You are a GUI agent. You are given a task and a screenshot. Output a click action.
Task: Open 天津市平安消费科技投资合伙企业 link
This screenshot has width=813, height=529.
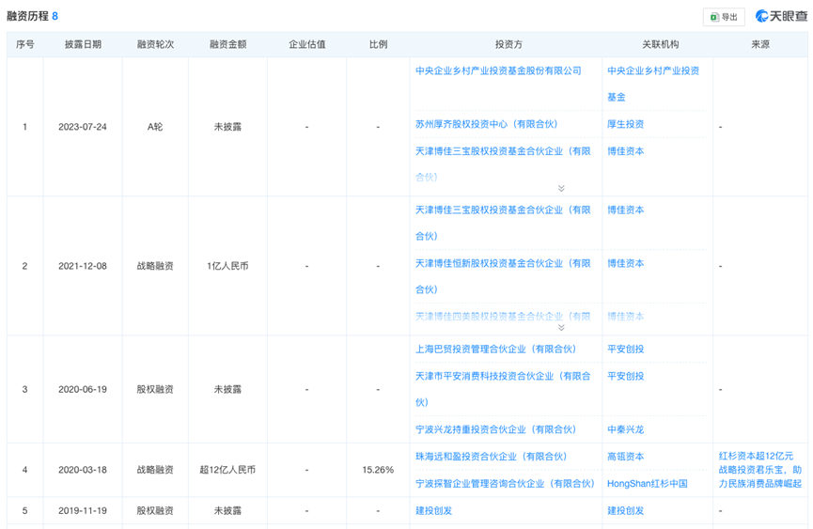tap(503, 389)
